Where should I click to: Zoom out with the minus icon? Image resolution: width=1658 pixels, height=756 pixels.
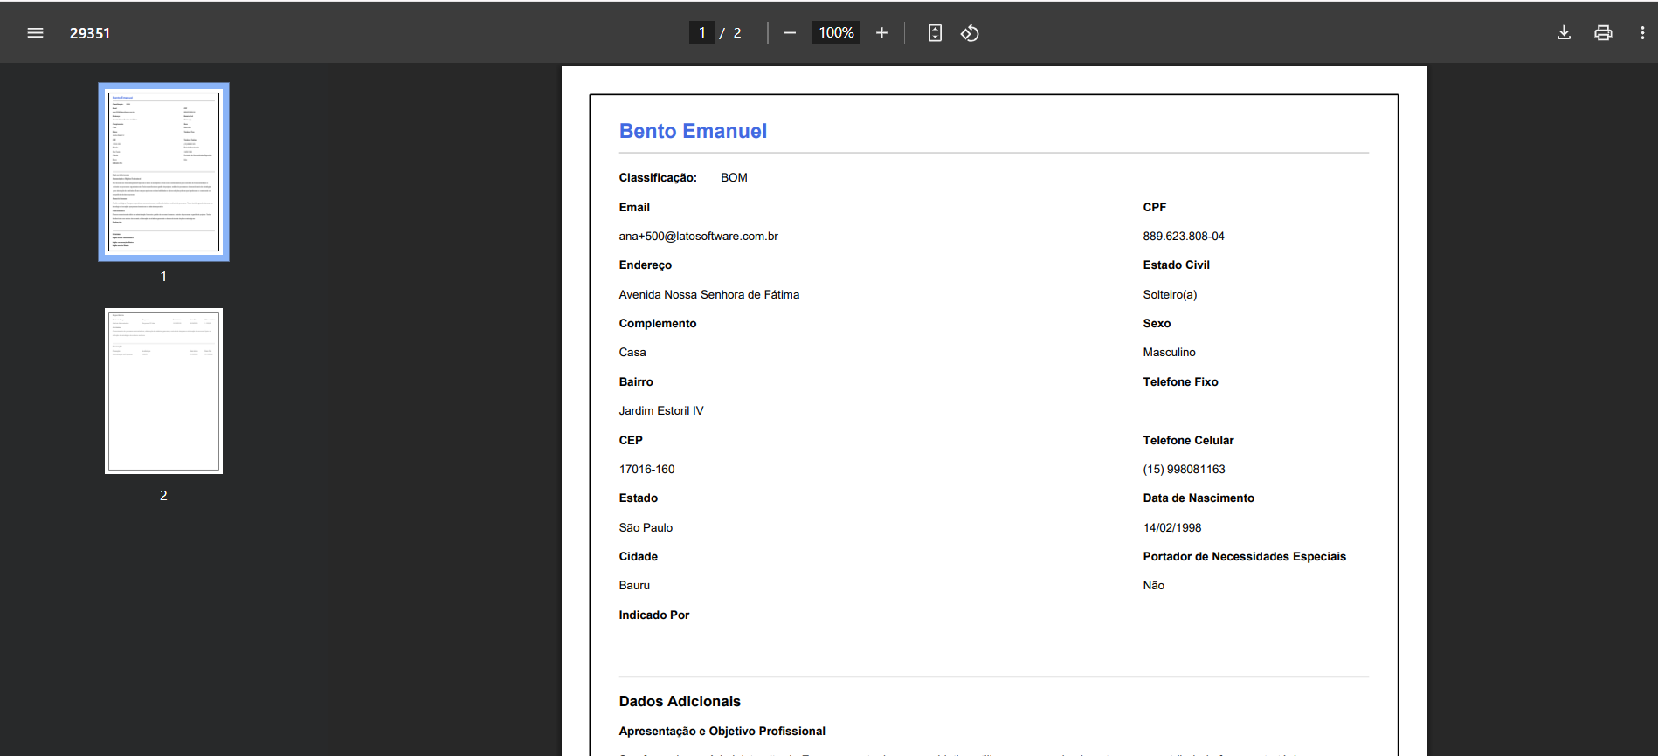(x=790, y=33)
